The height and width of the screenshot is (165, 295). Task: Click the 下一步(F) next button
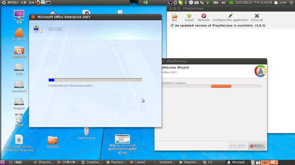(x=237, y=146)
